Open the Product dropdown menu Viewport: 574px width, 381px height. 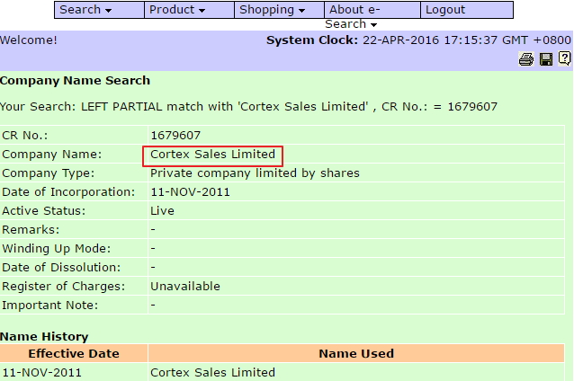tap(189, 10)
